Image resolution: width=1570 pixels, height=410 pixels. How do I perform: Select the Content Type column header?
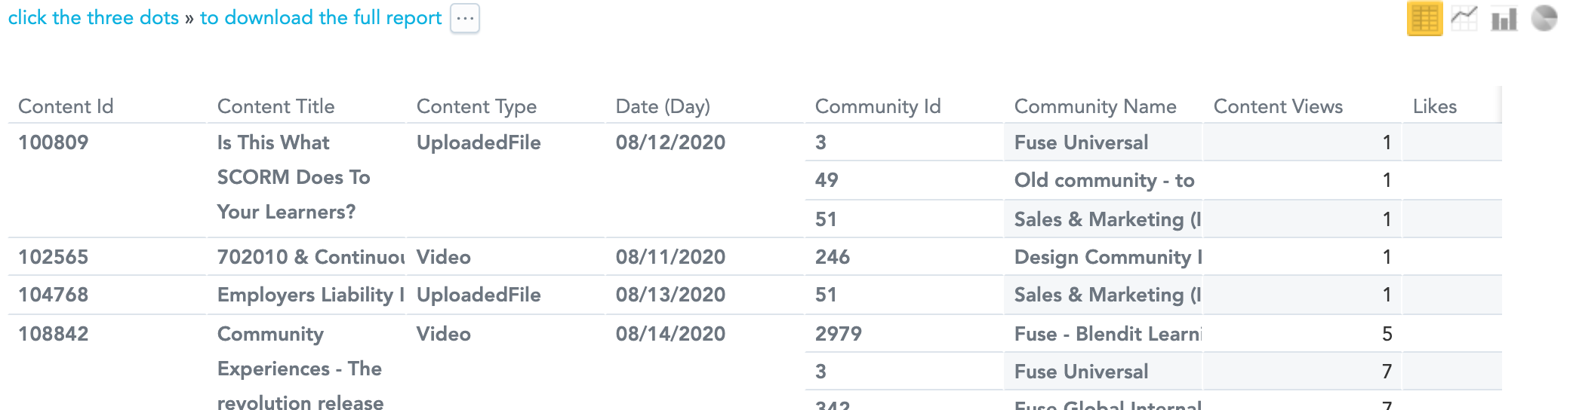[476, 106]
